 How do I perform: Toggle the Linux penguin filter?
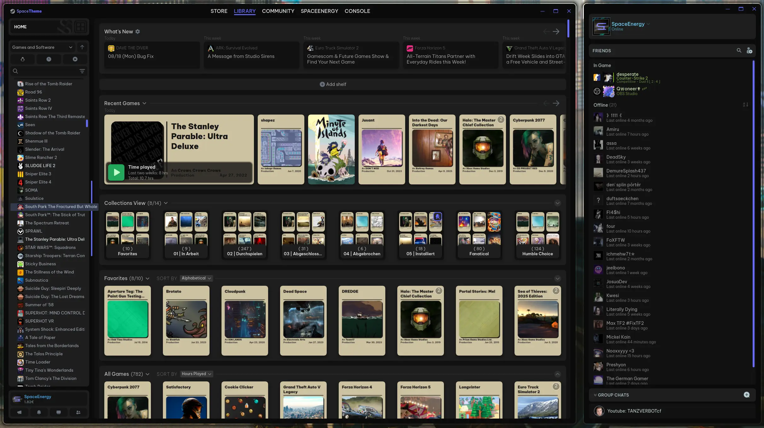pos(23,59)
